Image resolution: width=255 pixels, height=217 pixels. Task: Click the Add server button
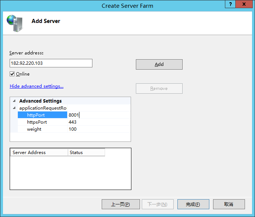(159, 64)
